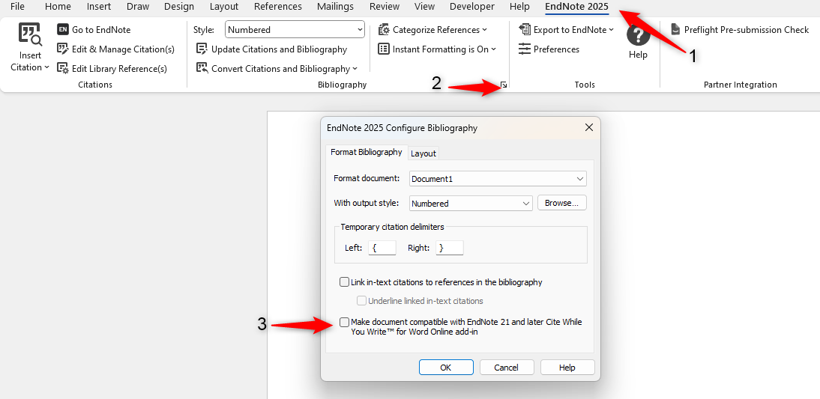Click the Bibliography group dialog launcher
This screenshot has width=820, height=399.
point(504,85)
